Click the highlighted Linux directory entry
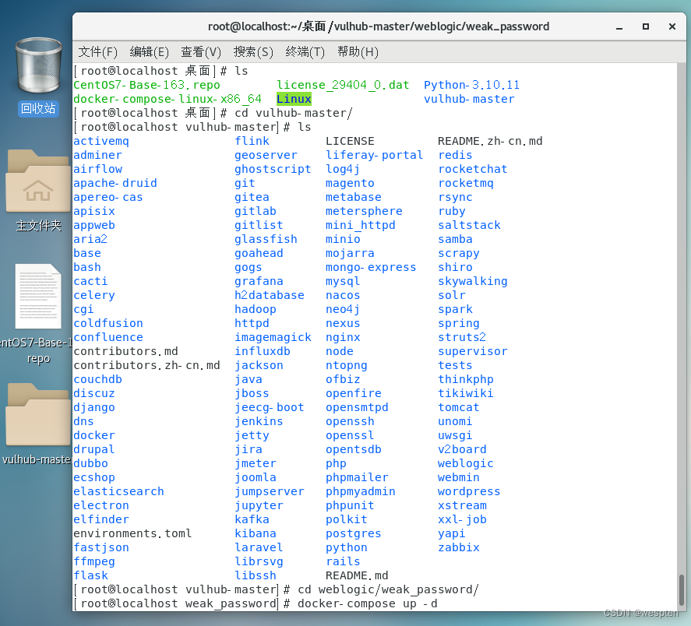691x626 pixels. 294,99
